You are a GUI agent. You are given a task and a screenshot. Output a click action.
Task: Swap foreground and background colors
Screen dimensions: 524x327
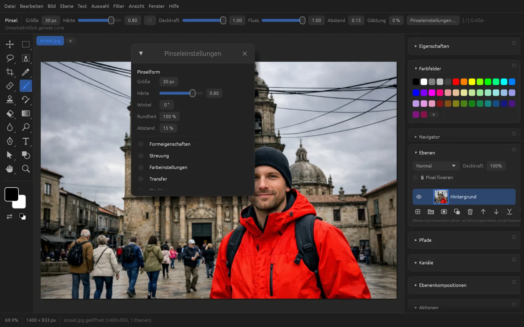[x=9, y=216]
